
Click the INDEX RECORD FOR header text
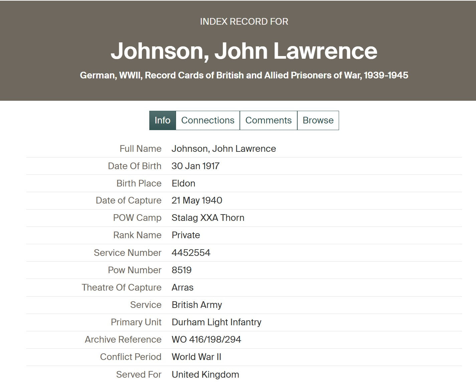tap(244, 22)
